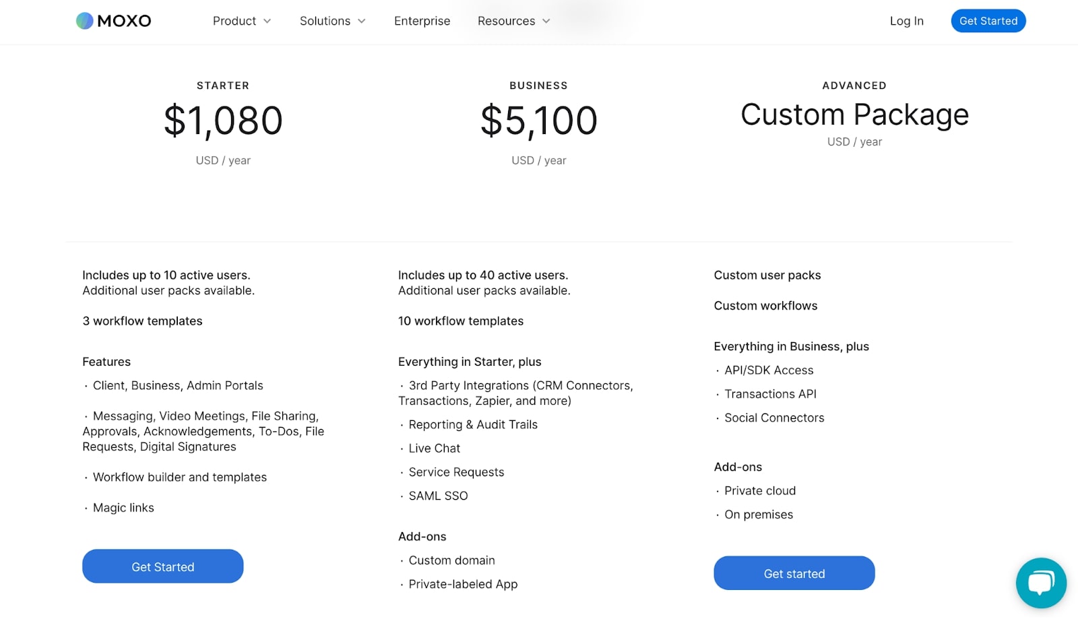Click the $5,100 Business price
1078x619 pixels.
[x=538, y=121]
